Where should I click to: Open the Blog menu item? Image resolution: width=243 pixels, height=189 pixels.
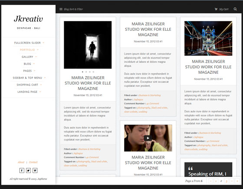tap(27, 64)
